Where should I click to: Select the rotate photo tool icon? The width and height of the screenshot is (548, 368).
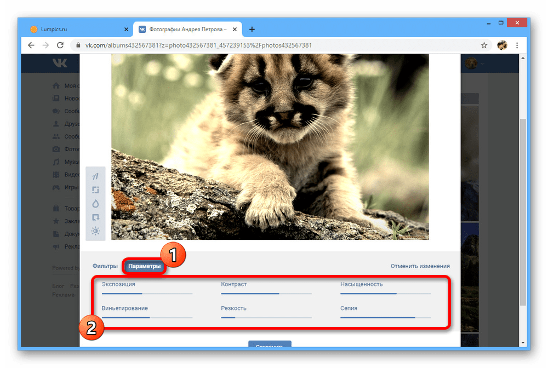(x=95, y=217)
